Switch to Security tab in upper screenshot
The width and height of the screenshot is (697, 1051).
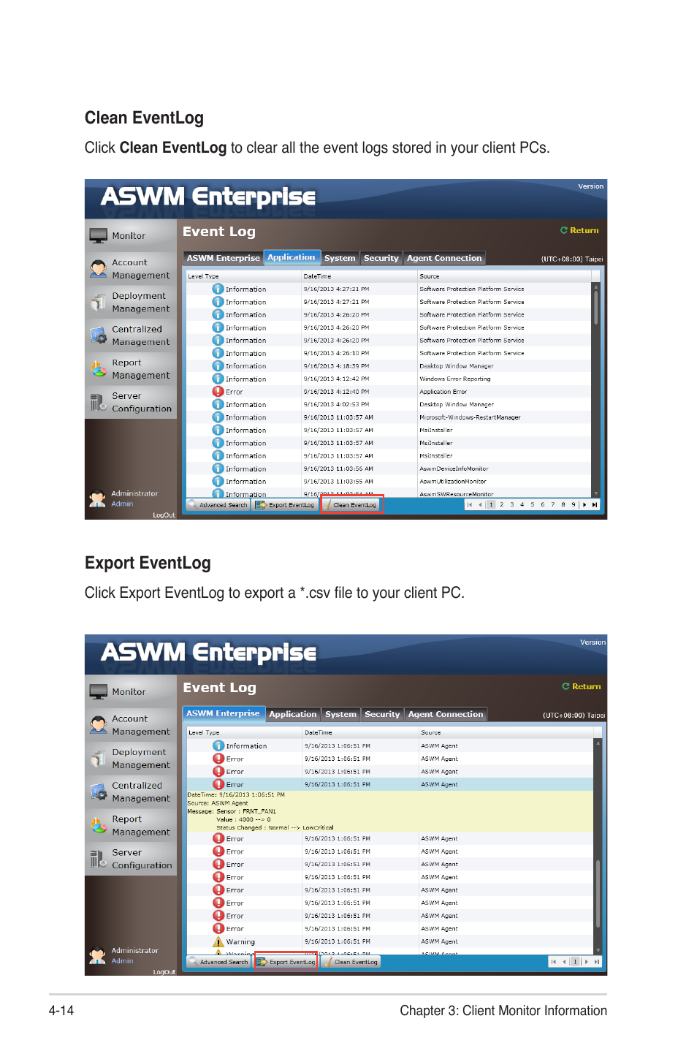coord(381,258)
